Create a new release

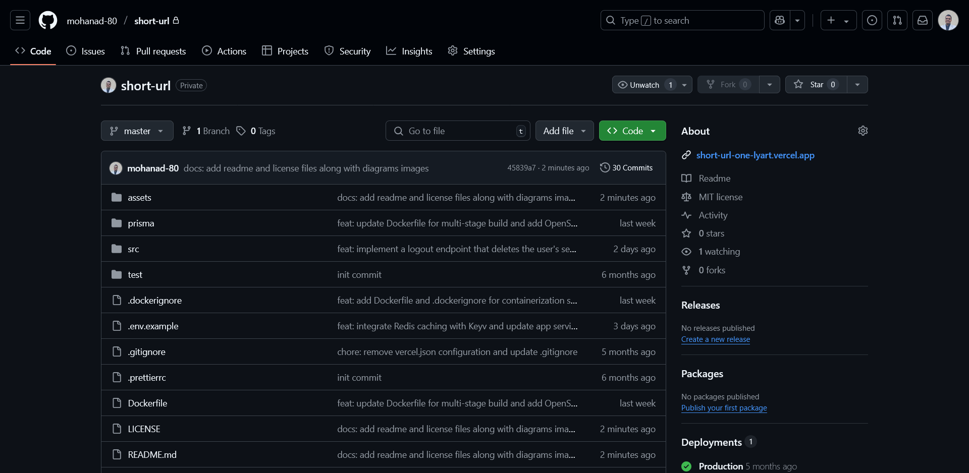click(715, 339)
